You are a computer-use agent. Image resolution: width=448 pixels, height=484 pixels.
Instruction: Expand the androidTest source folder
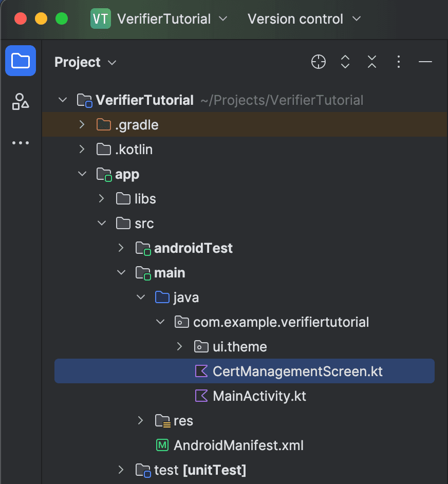[x=120, y=248]
